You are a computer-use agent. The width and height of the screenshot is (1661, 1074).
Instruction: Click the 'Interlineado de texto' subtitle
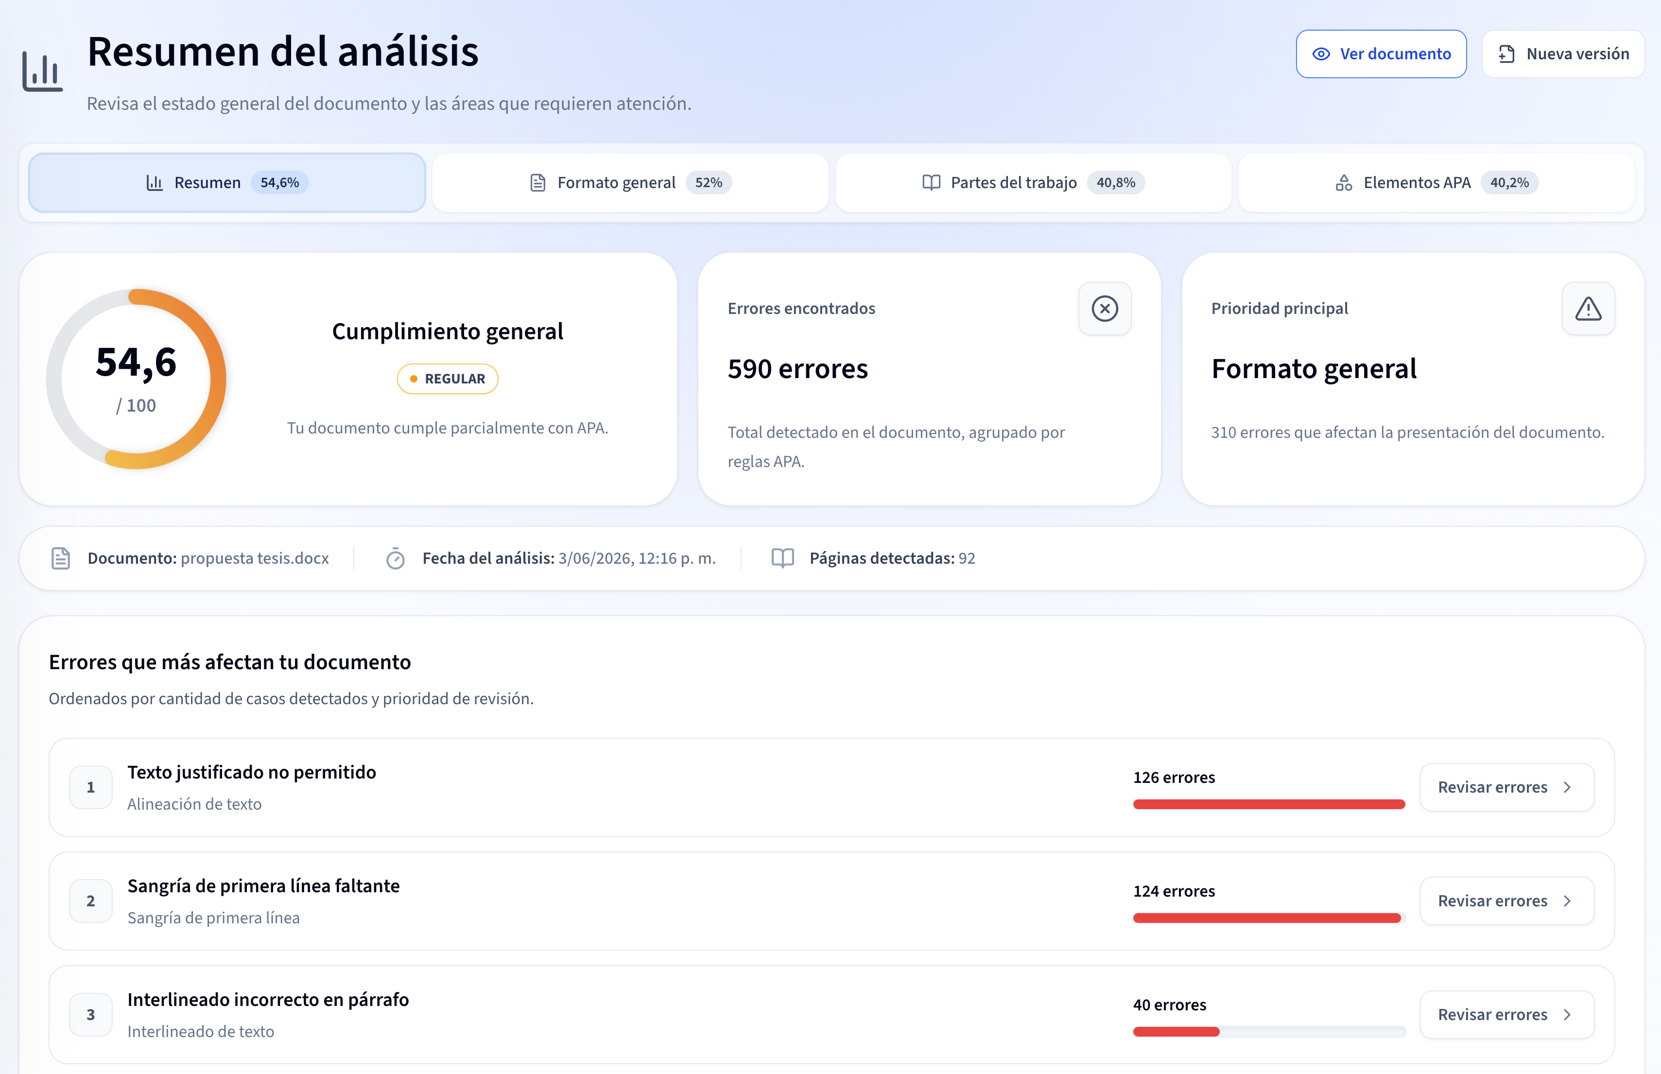pyautogui.click(x=200, y=1032)
